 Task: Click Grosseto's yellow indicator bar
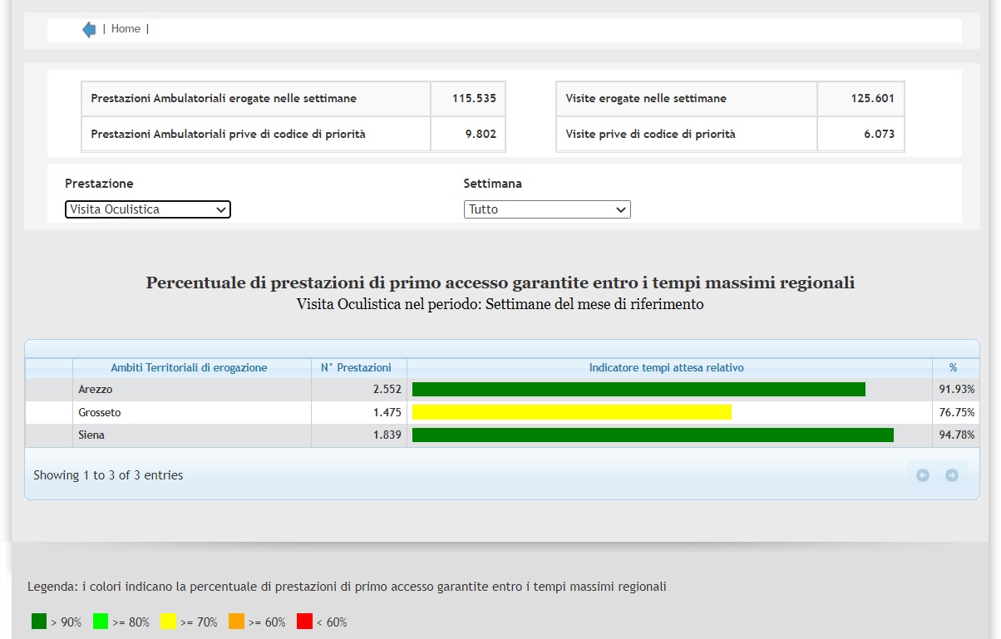coord(571,412)
